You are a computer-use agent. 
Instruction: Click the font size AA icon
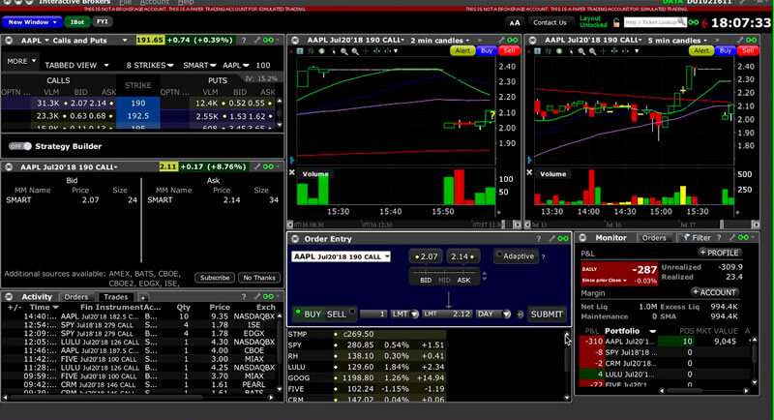tap(514, 22)
